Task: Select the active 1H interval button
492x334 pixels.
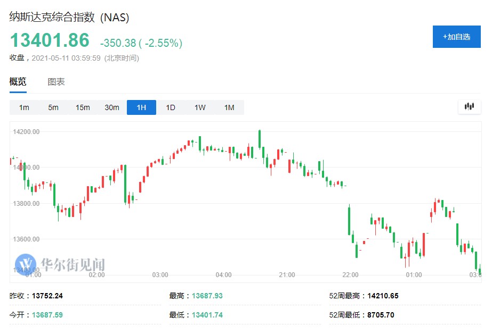Action: pos(141,107)
